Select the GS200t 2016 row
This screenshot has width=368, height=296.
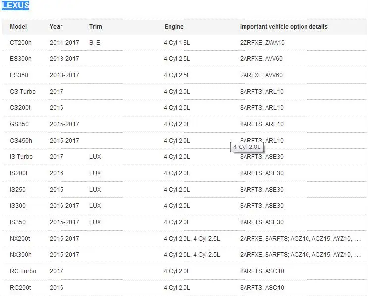(x=184, y=108)
